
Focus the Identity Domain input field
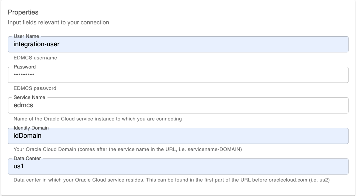coord(178,136)
